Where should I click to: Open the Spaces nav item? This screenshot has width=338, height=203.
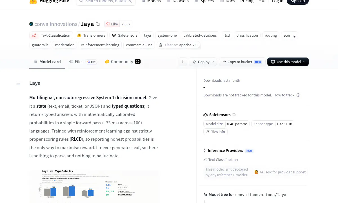coord(204,1)
